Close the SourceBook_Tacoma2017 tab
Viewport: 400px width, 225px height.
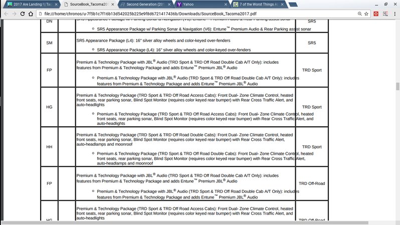pos(112,5)
